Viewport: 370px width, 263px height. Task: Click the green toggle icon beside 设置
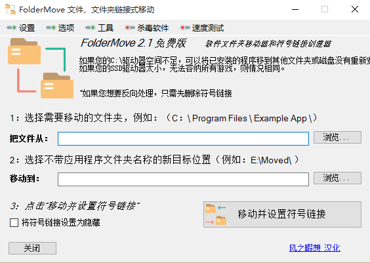pyautogui.click(x=12, y=28)
